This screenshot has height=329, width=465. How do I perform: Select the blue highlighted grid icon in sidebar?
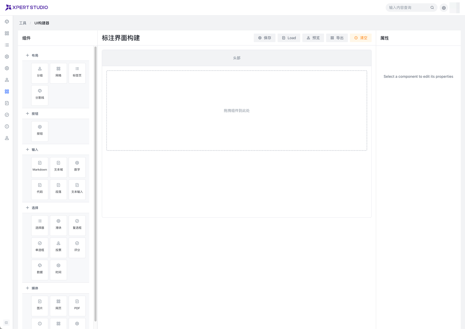click(7, 92)
